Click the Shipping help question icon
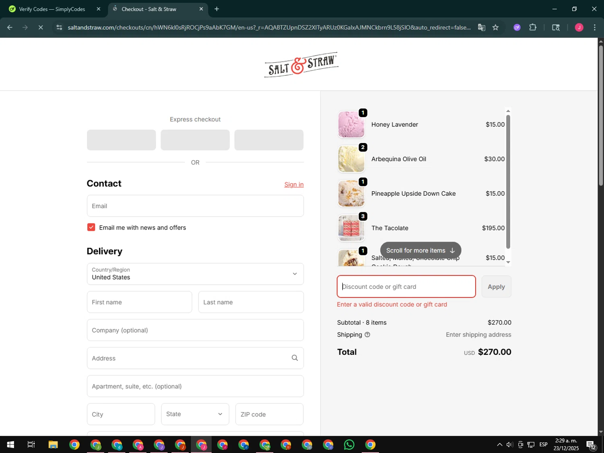Viewport: 604px width, 453px height. click(x=367, y=335)
